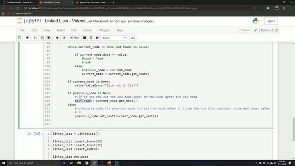Bookmark this page with star icon
The width and height of the screenshot is (295, 166).
[x=260, y=8]
